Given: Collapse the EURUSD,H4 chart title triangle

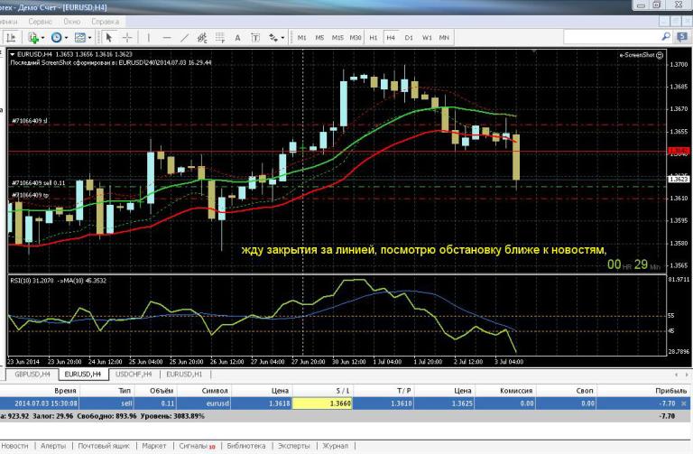Looking at the screenshot, I should [13, 54].
